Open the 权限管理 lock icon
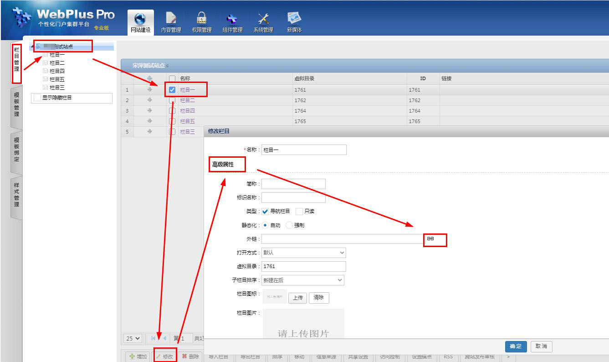The height and width of the screenshot is (362, 609). [x=201, y=19]
